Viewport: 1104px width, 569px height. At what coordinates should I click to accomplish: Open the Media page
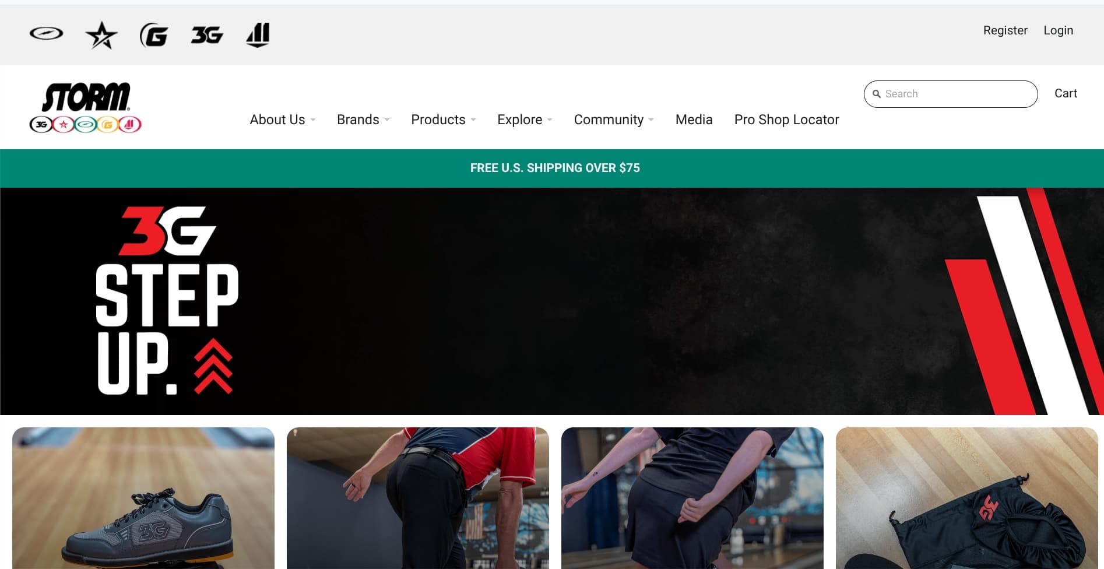(694, 120)
